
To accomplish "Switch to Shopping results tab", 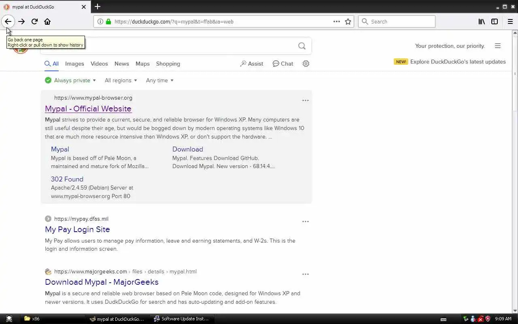I will tap(168, 64).
